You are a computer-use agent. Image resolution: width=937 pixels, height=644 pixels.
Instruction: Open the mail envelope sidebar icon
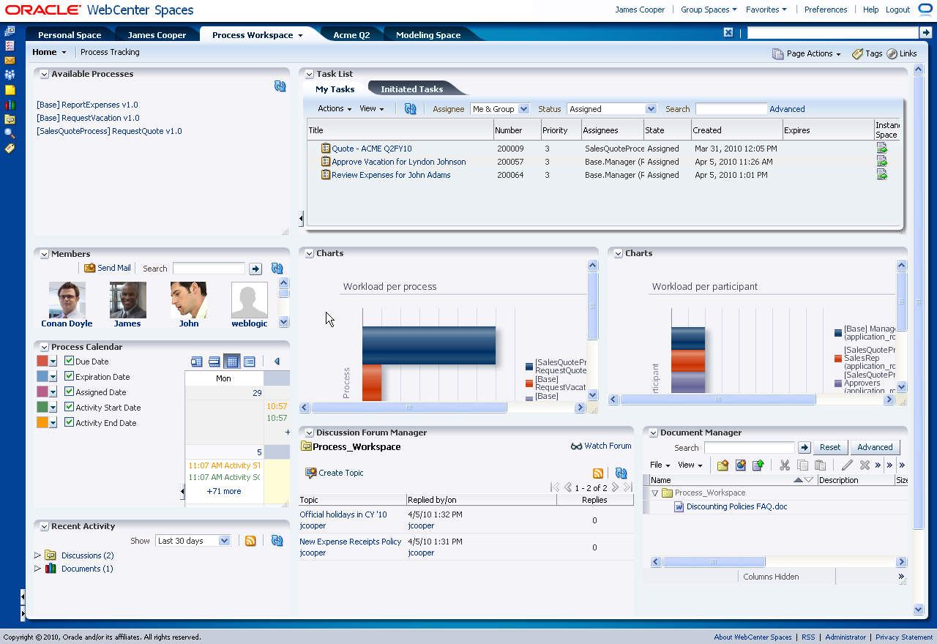10,60
